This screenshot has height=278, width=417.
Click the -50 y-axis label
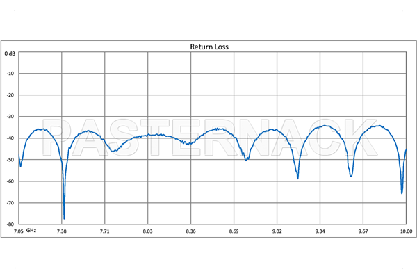(x=11, y=160)
